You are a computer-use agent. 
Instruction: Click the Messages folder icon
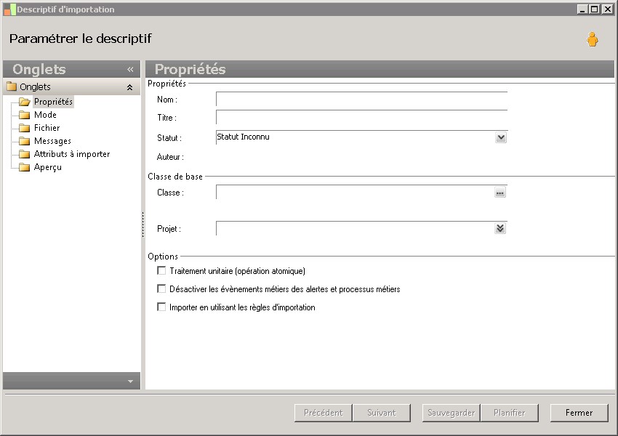pyautogui.click(x=25, y=141)
